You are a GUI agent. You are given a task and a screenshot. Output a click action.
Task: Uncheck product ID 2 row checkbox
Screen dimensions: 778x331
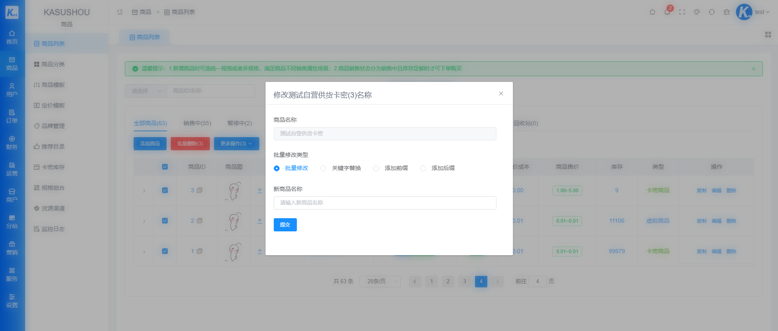[165, 221]
